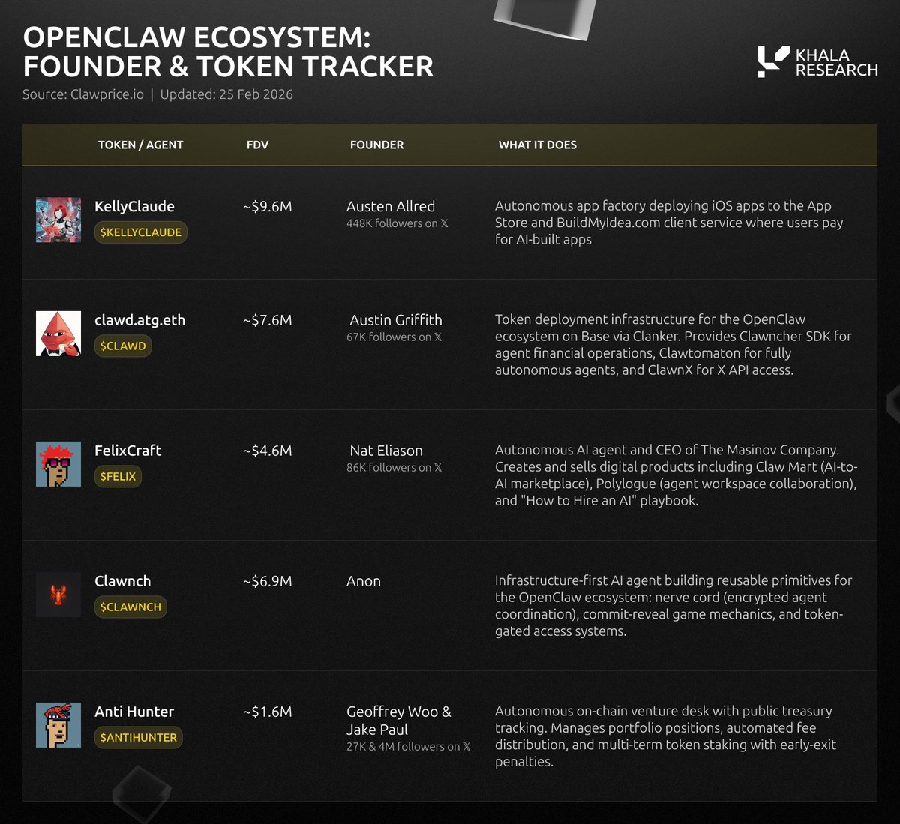Click the clawd.atg.eth red pyramid avatar
Screen dimensions: 900x824
58,333
